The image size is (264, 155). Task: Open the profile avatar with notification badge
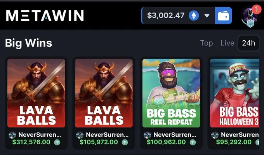pos(250,16)
